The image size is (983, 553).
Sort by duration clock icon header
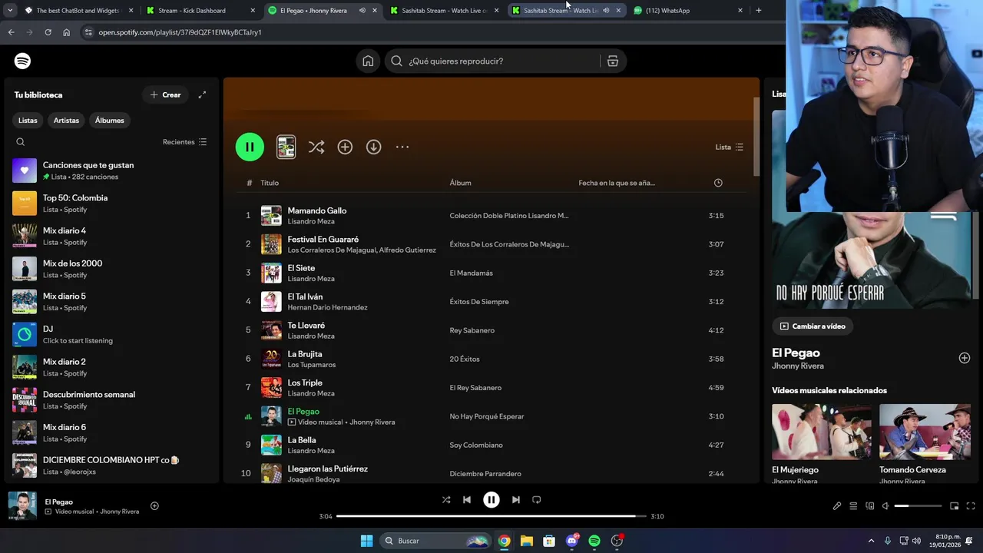click(718, 183)
